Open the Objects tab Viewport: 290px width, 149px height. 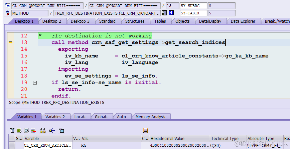(x=182, y=21)
